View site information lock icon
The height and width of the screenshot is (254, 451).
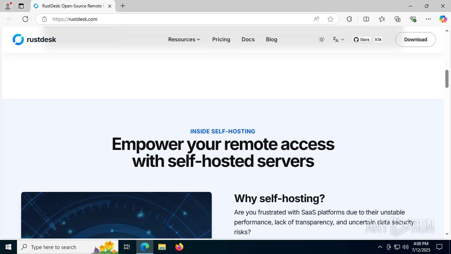44,19
